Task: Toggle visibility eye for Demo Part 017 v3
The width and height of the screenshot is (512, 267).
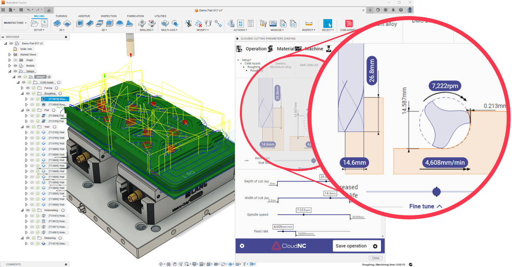Action: tap(11, 43)
